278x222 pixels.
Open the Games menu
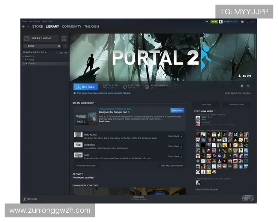[x=44, y=21]
